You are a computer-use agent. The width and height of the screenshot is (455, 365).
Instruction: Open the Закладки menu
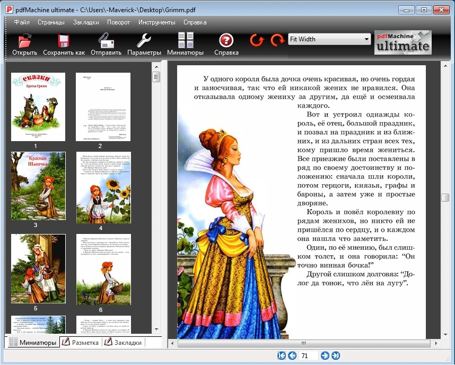coord(86,22)
